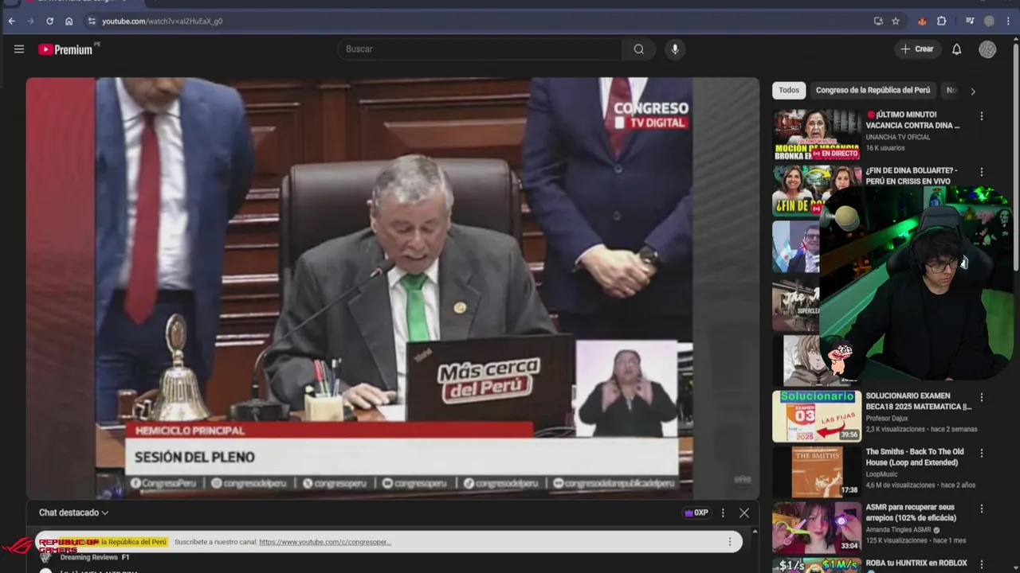Click Amanda Tingles ASMR channel name
Viewport: 1020px width, 573px height.
pyautogui.click(x=899, y=529)
